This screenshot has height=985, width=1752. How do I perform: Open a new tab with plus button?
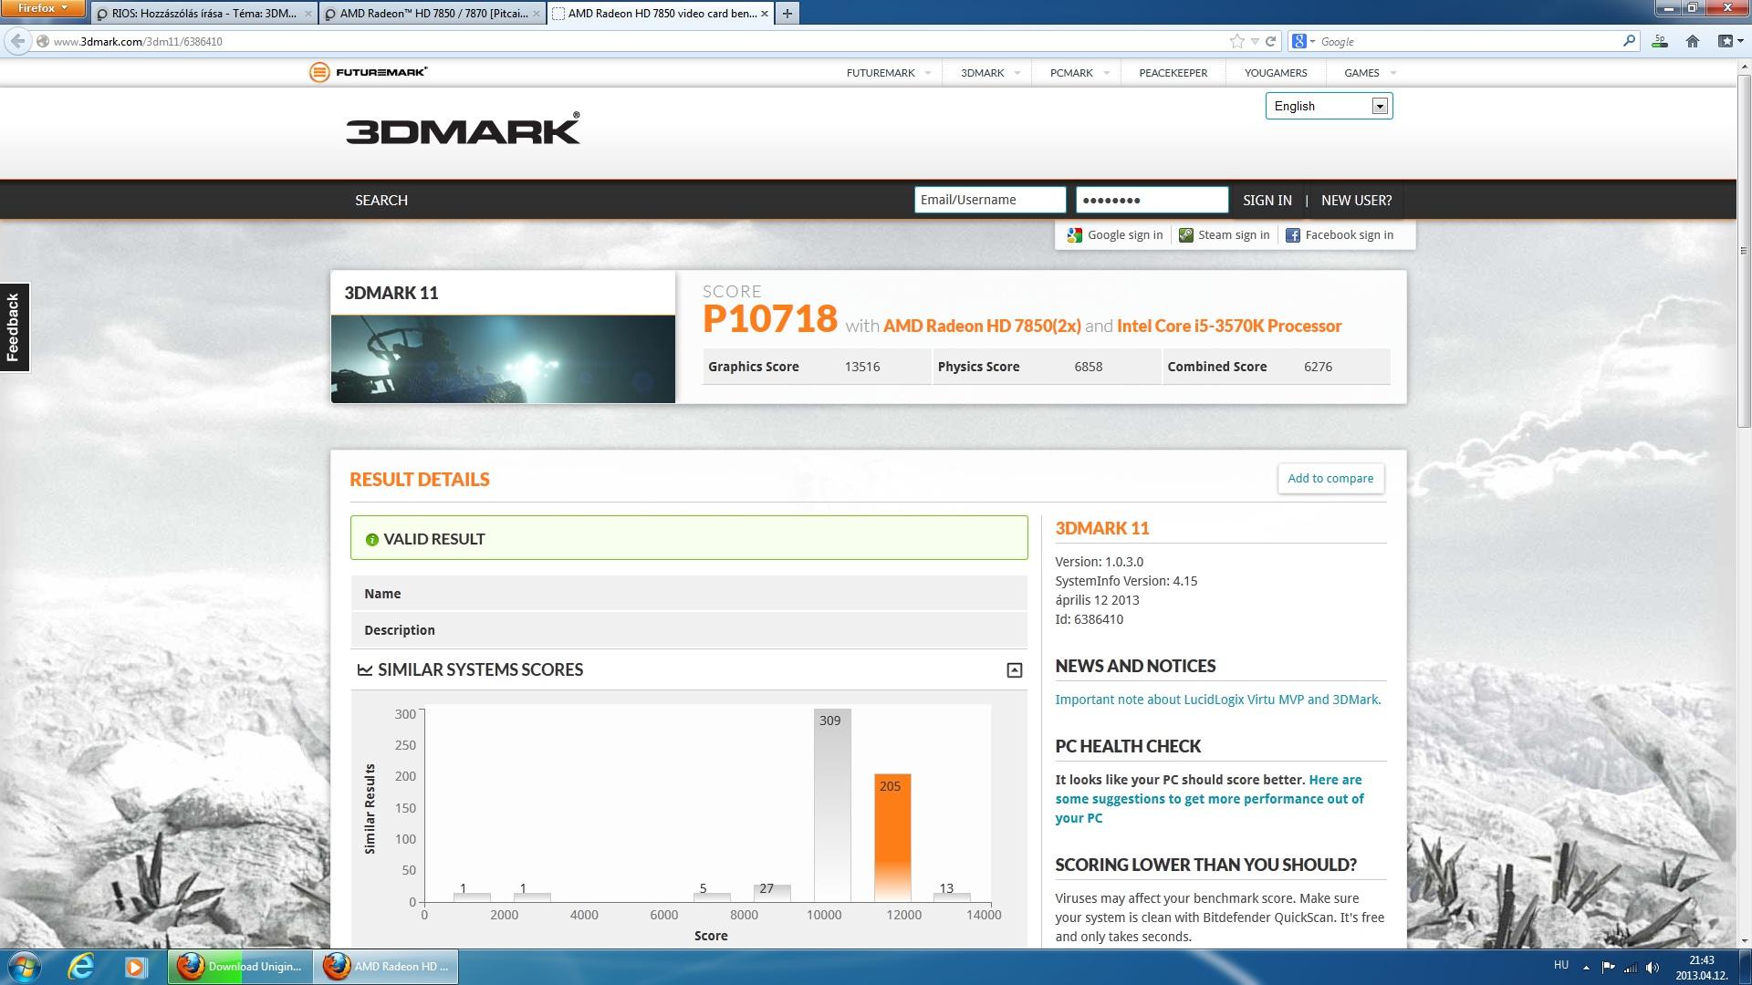[x=787, y=13]
